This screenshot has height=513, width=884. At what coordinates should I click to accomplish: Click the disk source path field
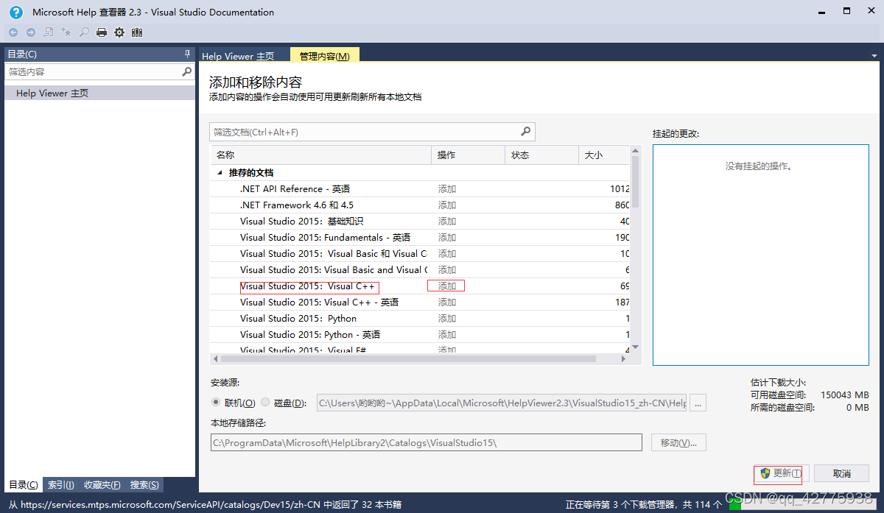(502, 403)
